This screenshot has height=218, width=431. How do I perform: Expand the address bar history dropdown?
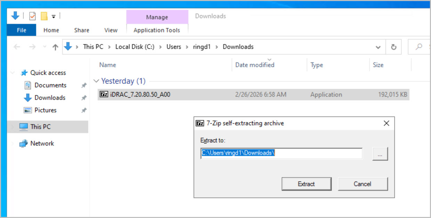point(378,47)
